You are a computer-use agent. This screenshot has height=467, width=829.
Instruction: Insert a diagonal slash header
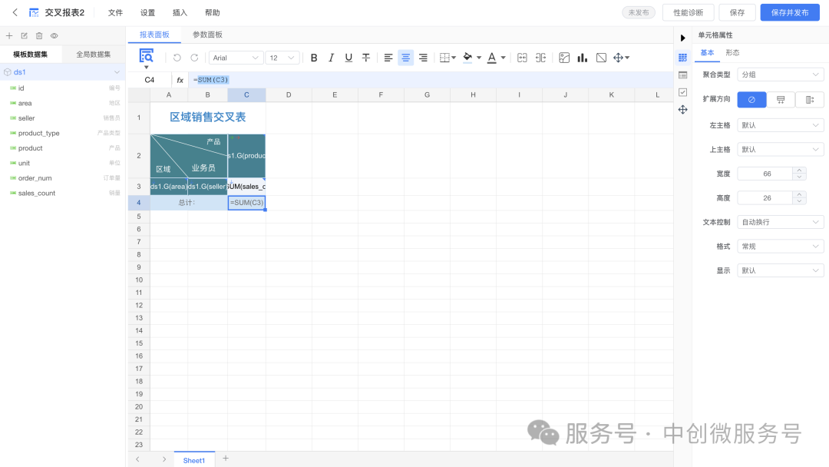[601, 58]
